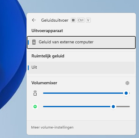Click the middle of the Spotify volume track
The width and height of the screenshot is (139, 138).
click(86, 107)
